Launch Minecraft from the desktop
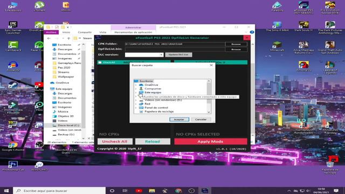The width and height of the screenshot is (345, 194). (277, 46)
